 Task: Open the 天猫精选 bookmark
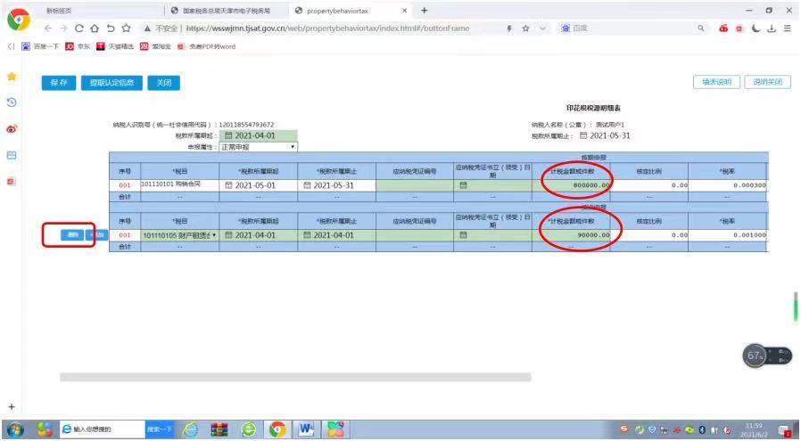coord(115,46)
